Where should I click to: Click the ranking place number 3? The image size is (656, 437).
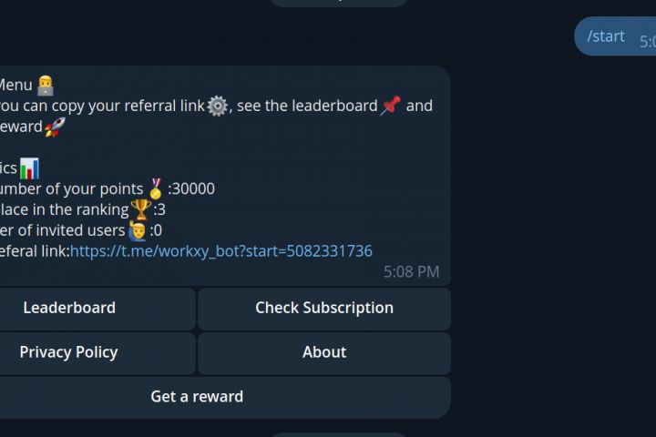coord(161,210)
